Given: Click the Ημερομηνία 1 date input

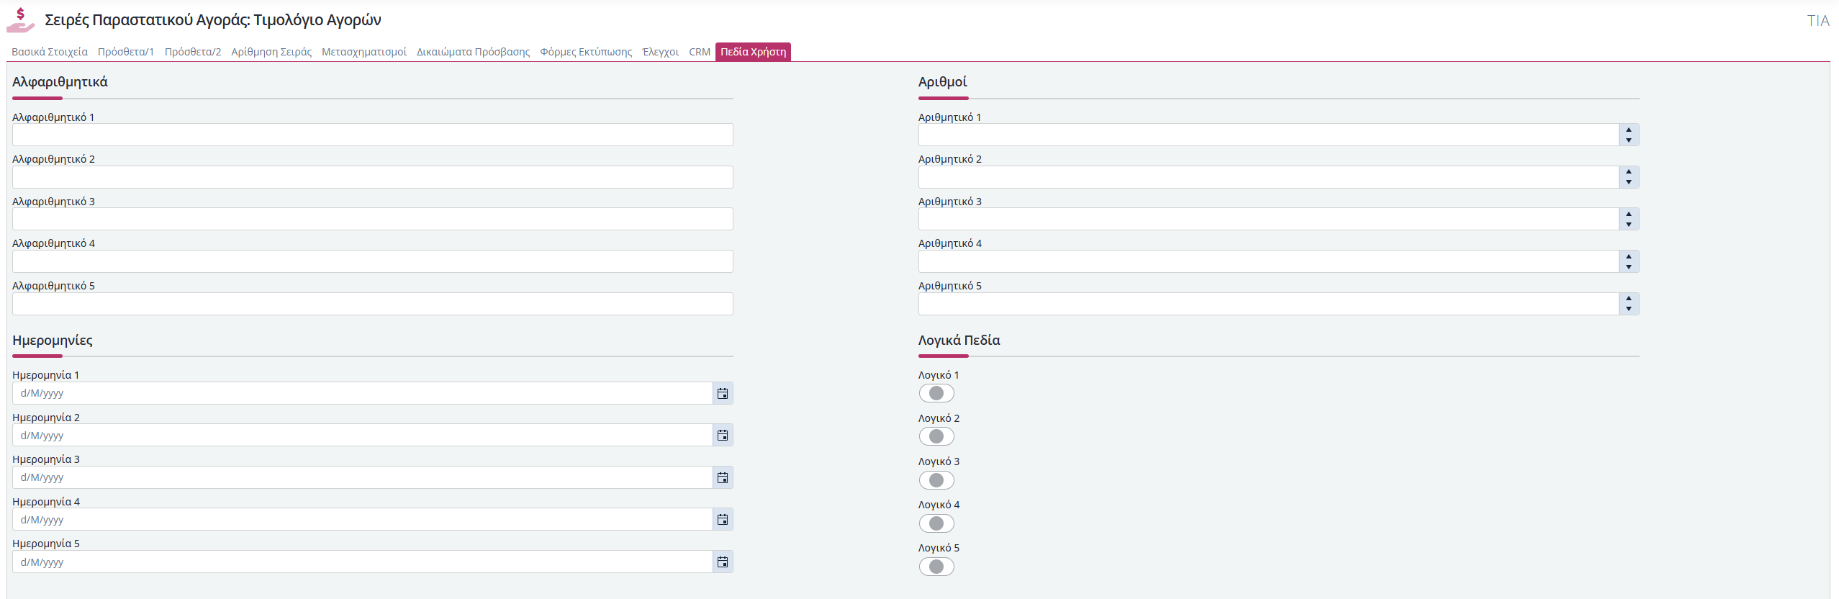Looking at the screenshot, I should [x=363, y=393].
